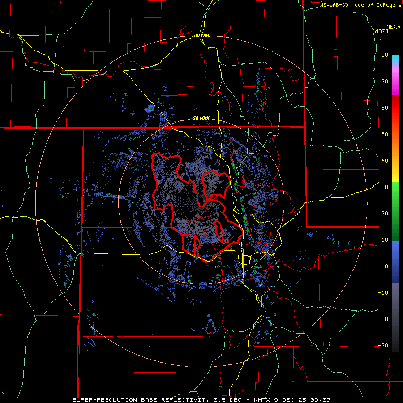Select the -20 value on the dBZ scale
403x403 pixels.
(x=383, y=319)
